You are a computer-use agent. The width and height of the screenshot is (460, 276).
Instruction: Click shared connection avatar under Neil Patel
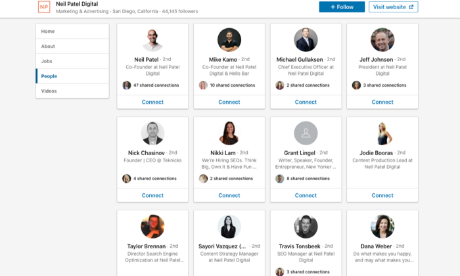pyautogui.click(x=126, y=85)
